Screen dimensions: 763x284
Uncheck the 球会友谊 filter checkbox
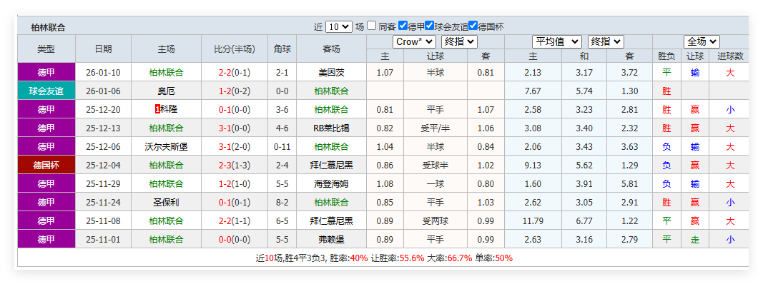(430, 26)
